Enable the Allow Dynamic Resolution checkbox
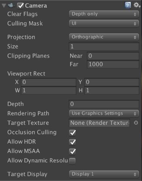 click(72, 161)
